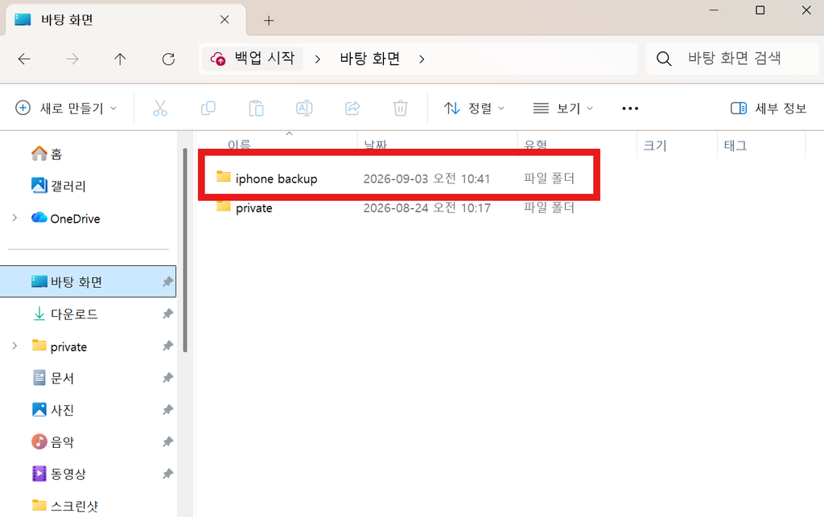Open the 보기 view dropdown
824x517 pixels.
pyautogui.click(x=562, y=108)
